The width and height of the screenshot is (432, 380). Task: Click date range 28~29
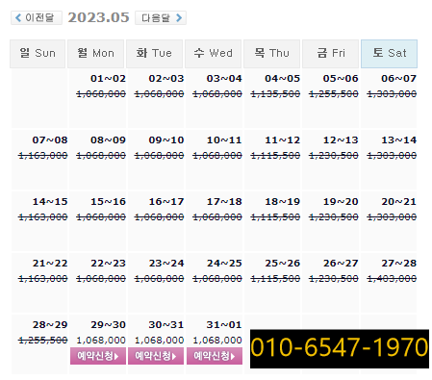[x=50, y=325]
